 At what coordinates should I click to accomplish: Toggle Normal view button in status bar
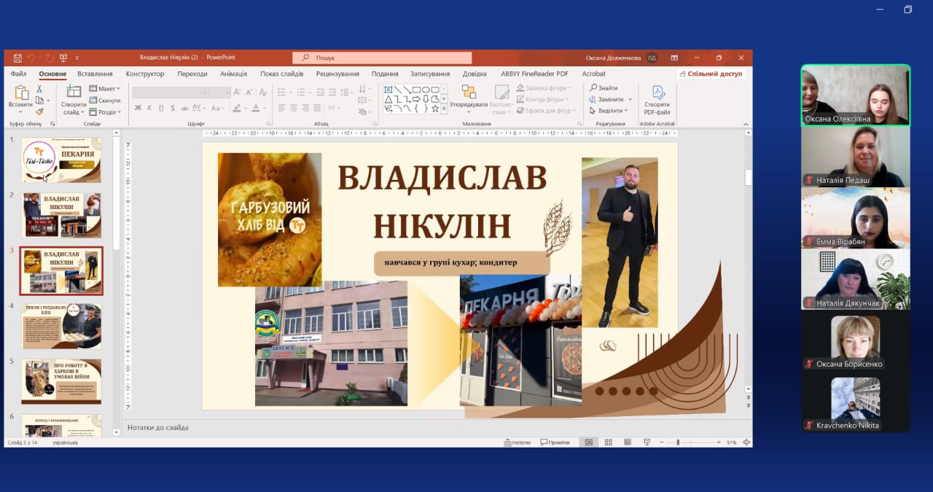pyautogui.click(x=589, y=442)
